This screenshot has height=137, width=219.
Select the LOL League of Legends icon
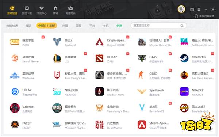pos(57,58)
